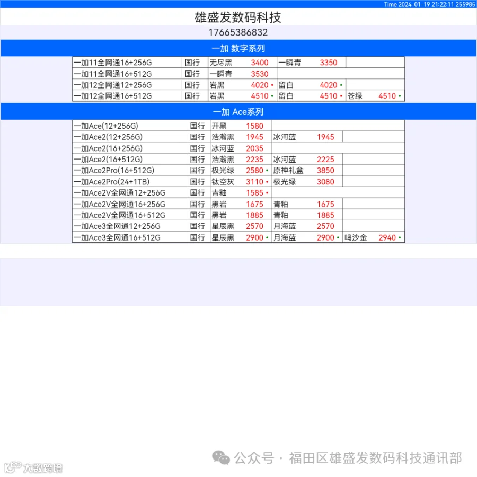This screenshot has height=477, width=477.
Task: Click 留白 price 4020 in 一加12 12+256G row
Action: [x=329, y=85]
